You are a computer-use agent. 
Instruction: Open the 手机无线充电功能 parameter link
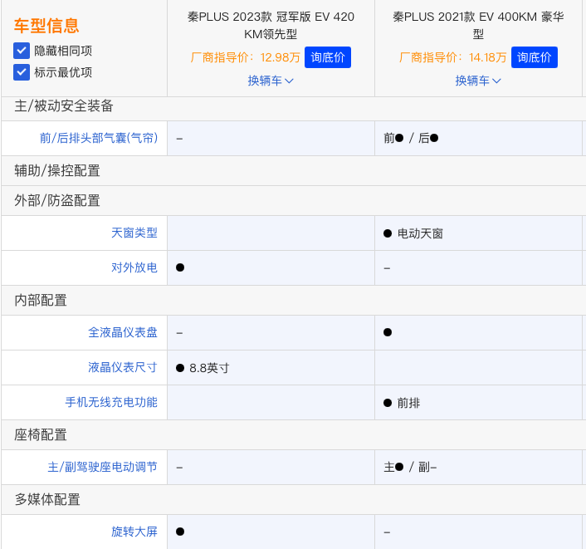[111, 402]
